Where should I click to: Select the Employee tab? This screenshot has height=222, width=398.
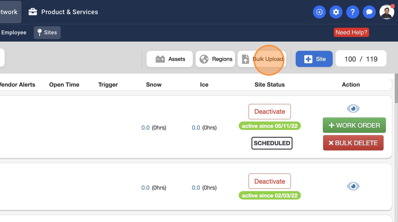[14, 33]
